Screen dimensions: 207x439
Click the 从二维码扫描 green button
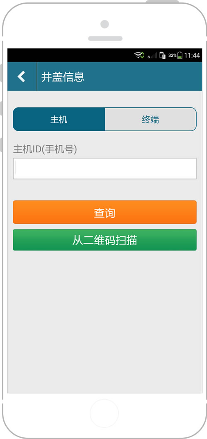point(105,240)
